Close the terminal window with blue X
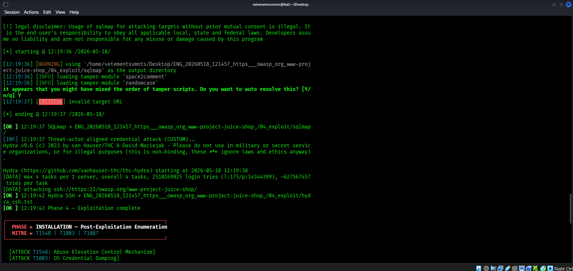The image size is (573, 271). tap(569, 4)
